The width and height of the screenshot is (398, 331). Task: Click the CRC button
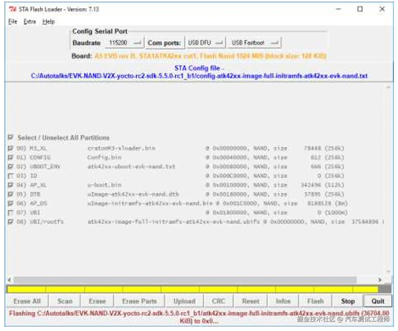(218, 301)
